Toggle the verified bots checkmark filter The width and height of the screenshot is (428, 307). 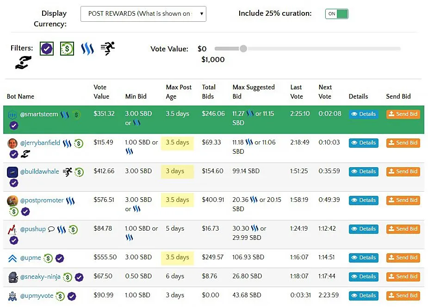pos(47,49)
